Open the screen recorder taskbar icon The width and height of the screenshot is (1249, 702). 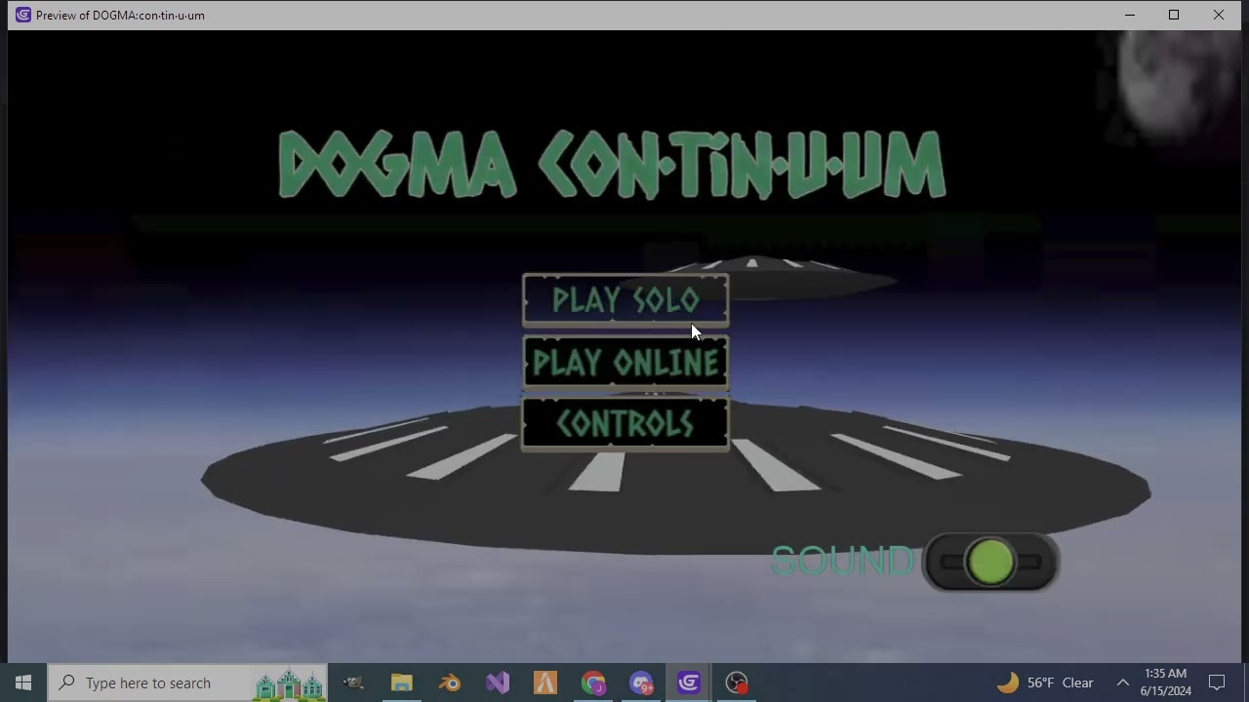tap(737, 682)
